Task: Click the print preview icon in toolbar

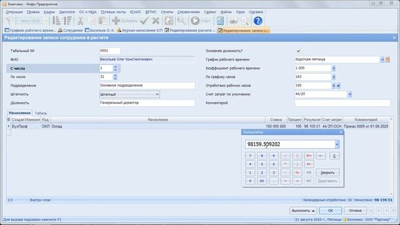Action: click(x=245, y=21)
